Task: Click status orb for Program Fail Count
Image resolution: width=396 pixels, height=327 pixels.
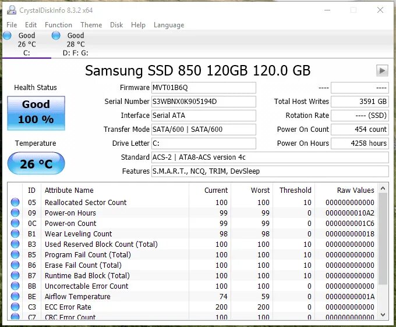Action: 15,255
